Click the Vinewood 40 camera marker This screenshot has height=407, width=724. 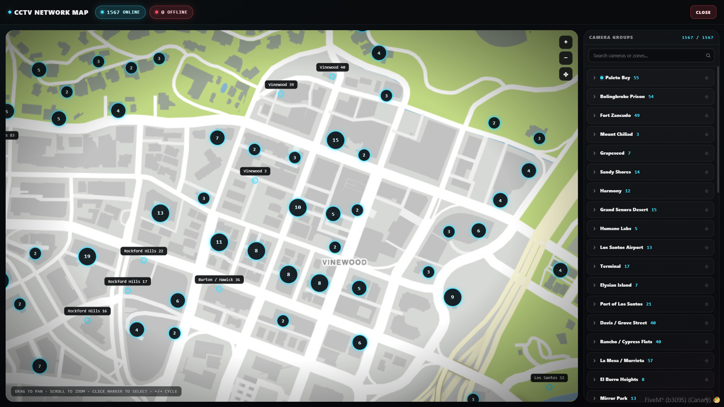coord(332,77)
